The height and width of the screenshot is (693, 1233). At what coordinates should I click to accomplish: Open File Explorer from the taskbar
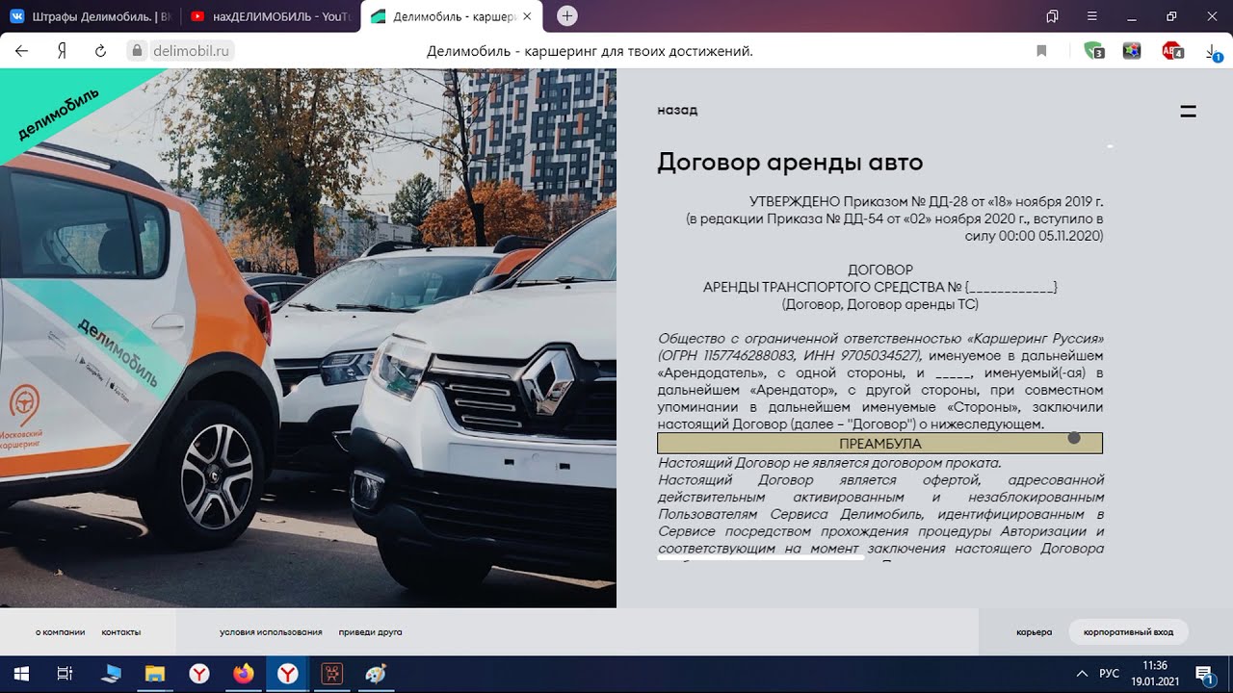(x=155, y=675)
